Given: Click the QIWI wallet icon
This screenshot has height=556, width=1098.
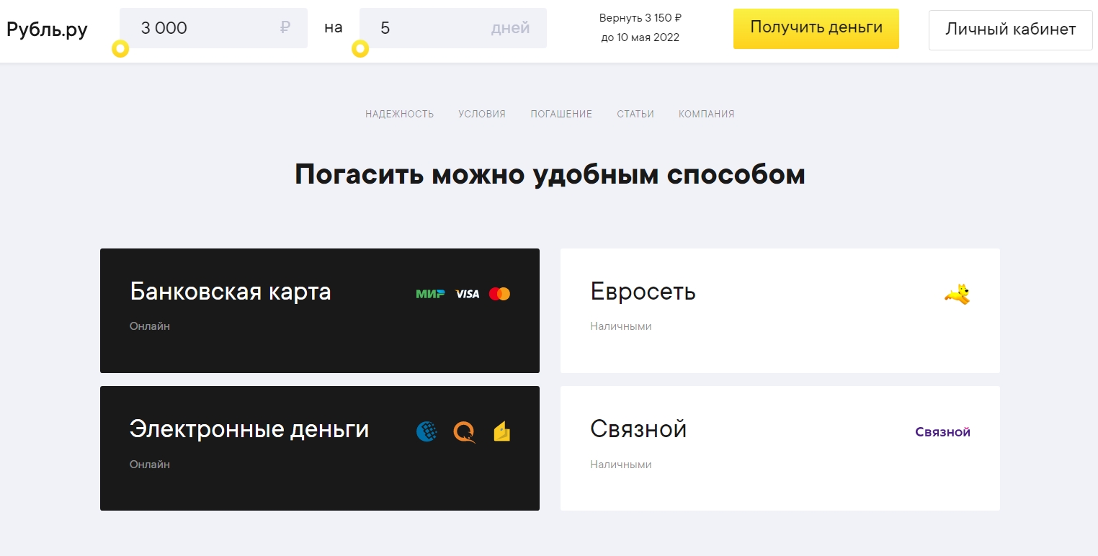Looking at the screenshot, I should tap(465, 432).
